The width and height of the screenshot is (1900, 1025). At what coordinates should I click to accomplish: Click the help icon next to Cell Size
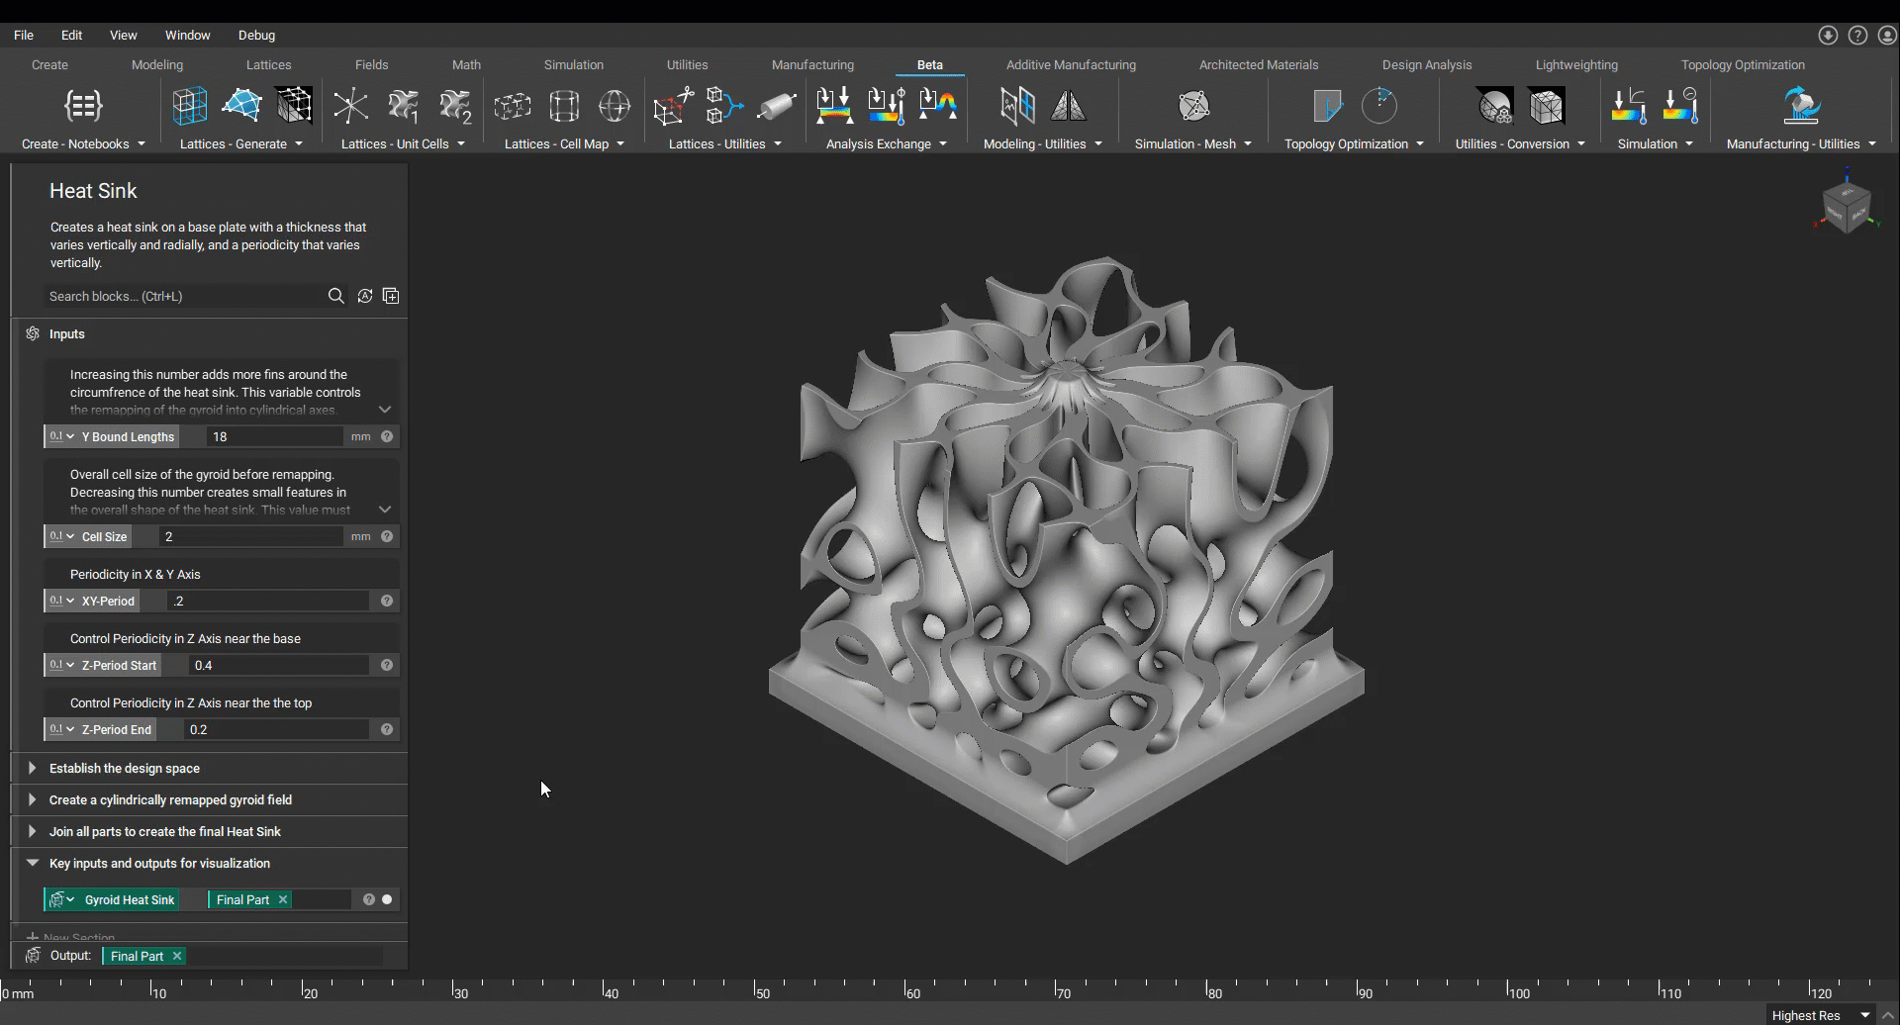[387, 536]
